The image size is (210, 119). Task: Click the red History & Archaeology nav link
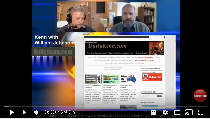click(146, 57)
